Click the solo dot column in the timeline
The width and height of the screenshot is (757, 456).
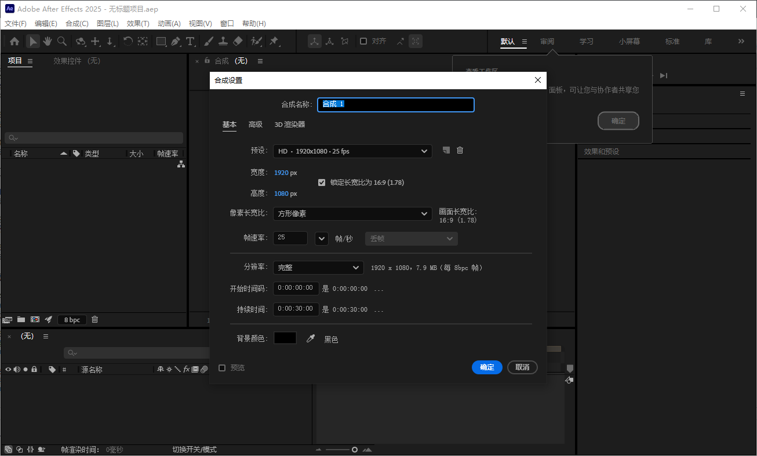(26, 369)
